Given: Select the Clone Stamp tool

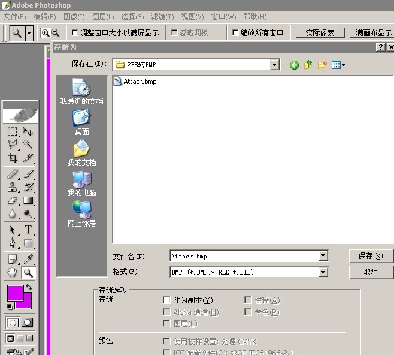Looking at the screenshot, I should (x=12, y=188).
